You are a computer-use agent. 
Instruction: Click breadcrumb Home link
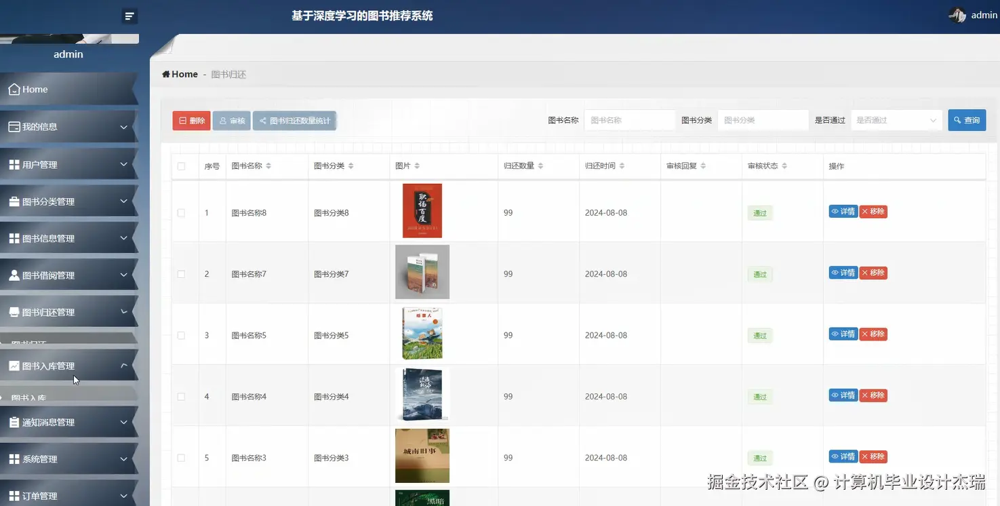point(180,74)
